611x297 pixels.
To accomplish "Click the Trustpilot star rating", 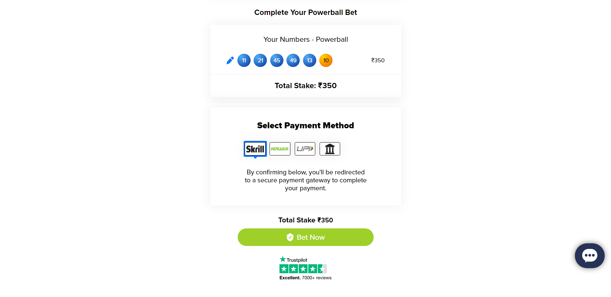I will (x=303, y=269).
